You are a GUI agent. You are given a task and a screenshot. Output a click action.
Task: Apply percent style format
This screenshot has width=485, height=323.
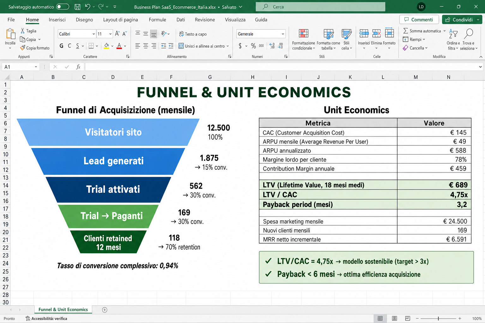coord(253,46)
